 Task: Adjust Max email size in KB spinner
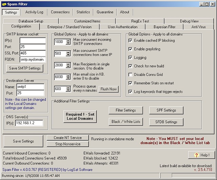(68, 77)
